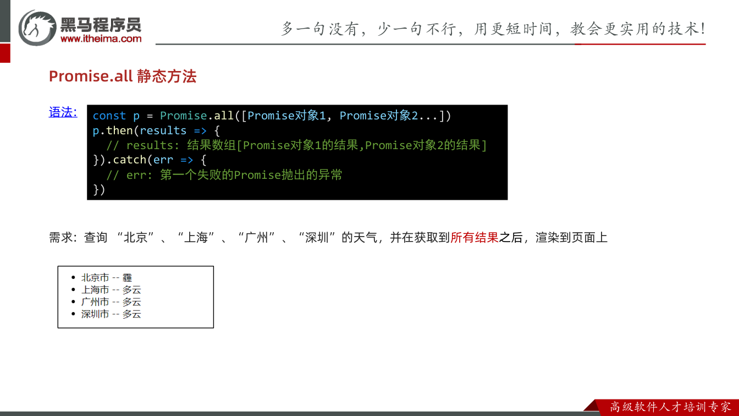Click the '}).catch(err => {' code line
Viewport: 739px width, 416px height.
pyautogui.click(x=150, y=160)
